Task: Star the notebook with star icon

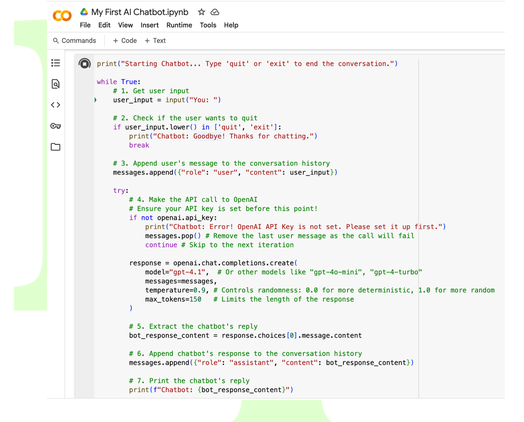Action: [x=201, y=12]
